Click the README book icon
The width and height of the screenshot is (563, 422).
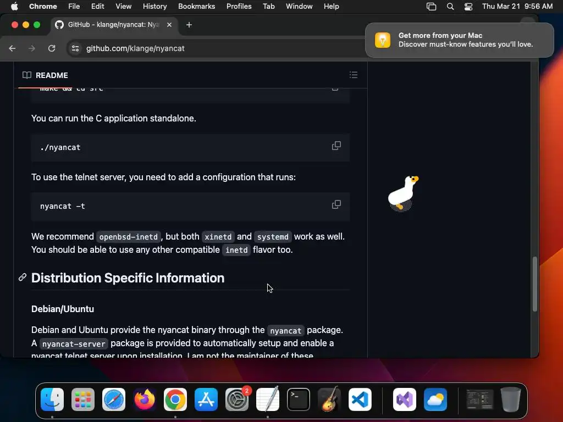point(26,75)
